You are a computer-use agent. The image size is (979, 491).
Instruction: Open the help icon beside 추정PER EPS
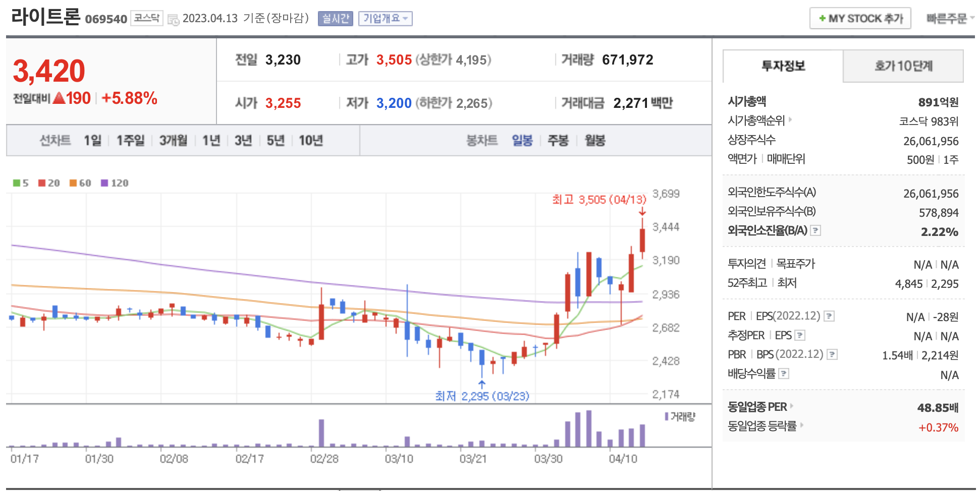800,335
